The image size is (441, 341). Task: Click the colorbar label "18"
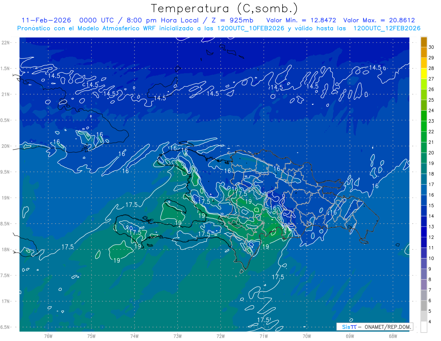point(431,174)
